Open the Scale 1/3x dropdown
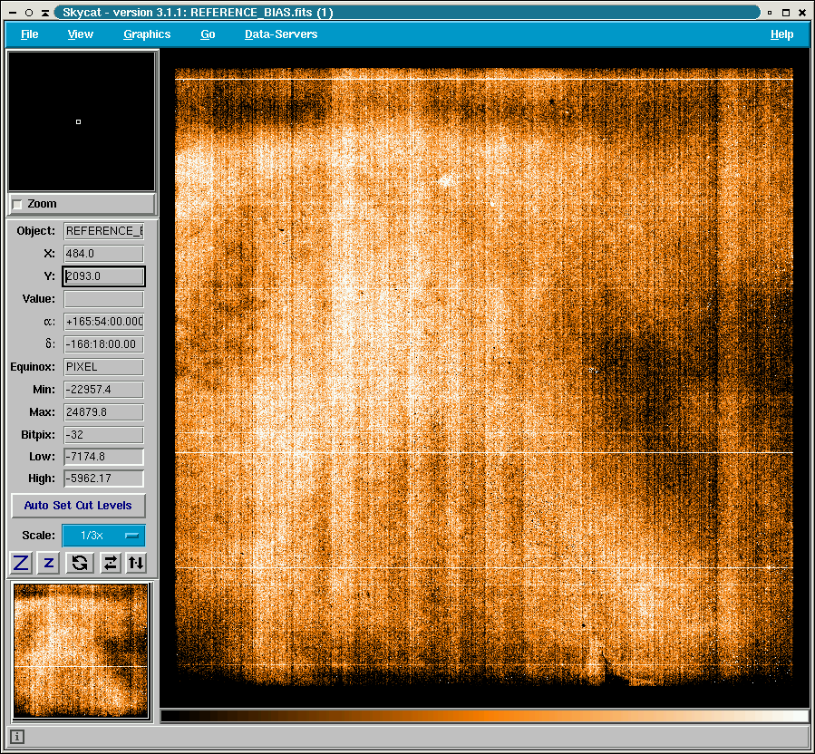 (x=103, y=536)
